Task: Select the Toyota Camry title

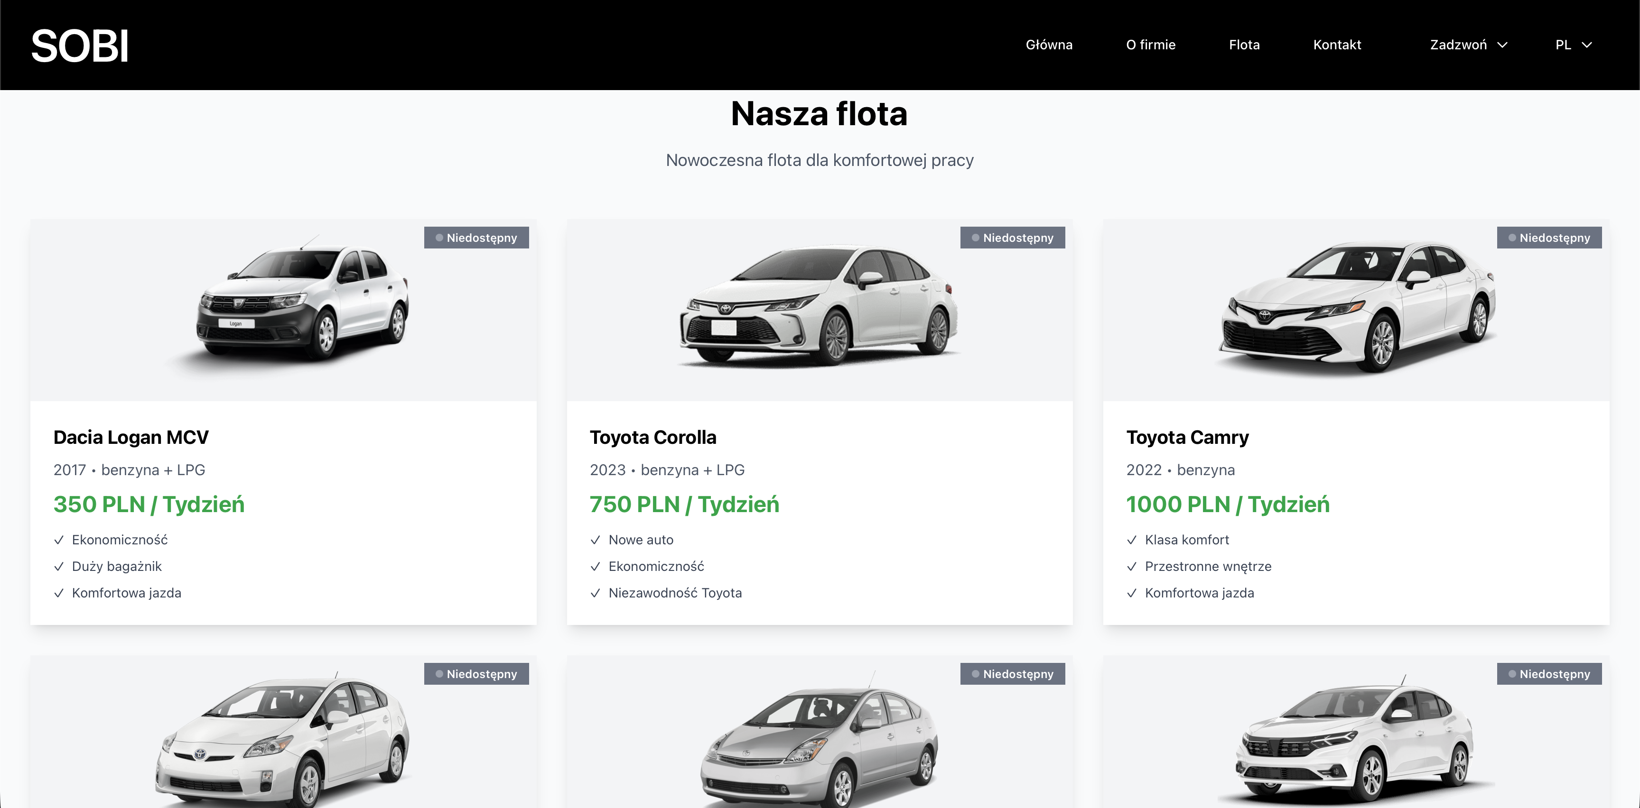Action: point(1187,438)
